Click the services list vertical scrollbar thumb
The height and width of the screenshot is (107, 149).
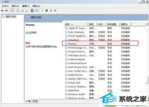tap(147, 80)
